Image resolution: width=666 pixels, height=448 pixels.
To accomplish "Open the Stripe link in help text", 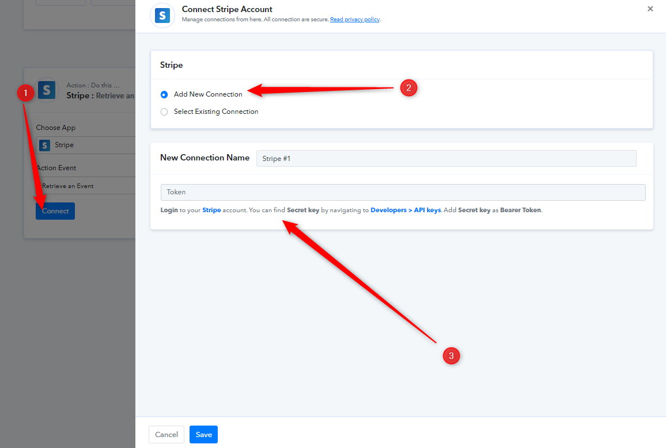I will click(x=211, y=210).
